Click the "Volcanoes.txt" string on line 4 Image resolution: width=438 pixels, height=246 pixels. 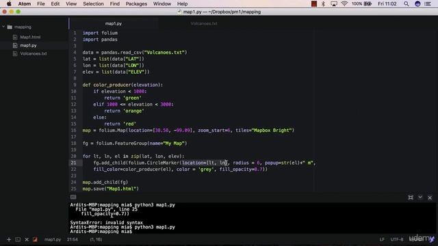(x=164, y=53)
